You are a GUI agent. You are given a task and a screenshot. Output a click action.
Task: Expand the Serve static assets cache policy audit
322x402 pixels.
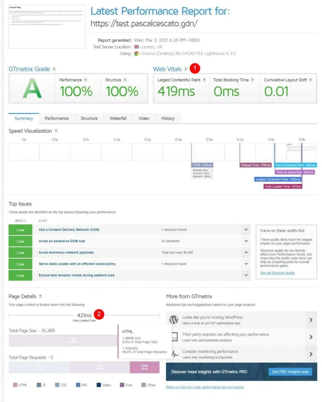click(246, 264)
